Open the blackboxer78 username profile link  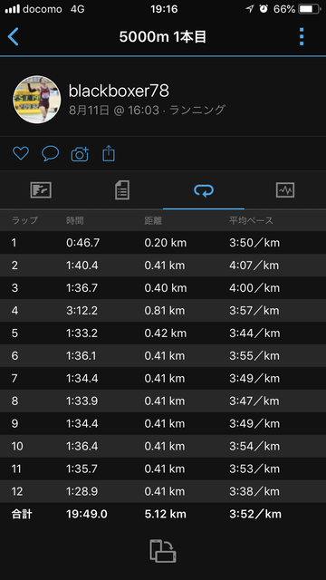(119, 91)
